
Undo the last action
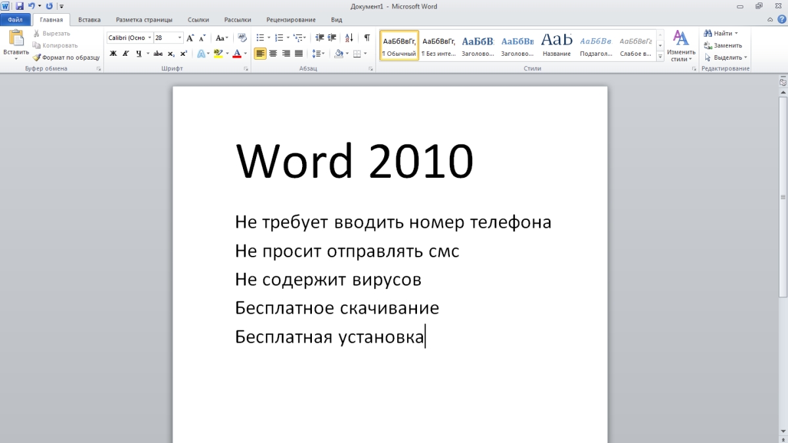point(32,5)
